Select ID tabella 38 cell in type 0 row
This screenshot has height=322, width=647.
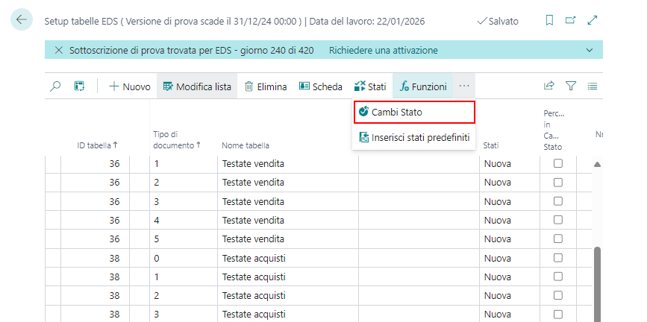coord(96,258)
